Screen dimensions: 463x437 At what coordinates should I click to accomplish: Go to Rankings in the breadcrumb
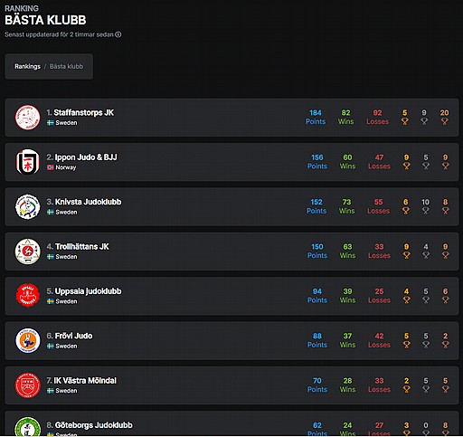coord(27,66)
